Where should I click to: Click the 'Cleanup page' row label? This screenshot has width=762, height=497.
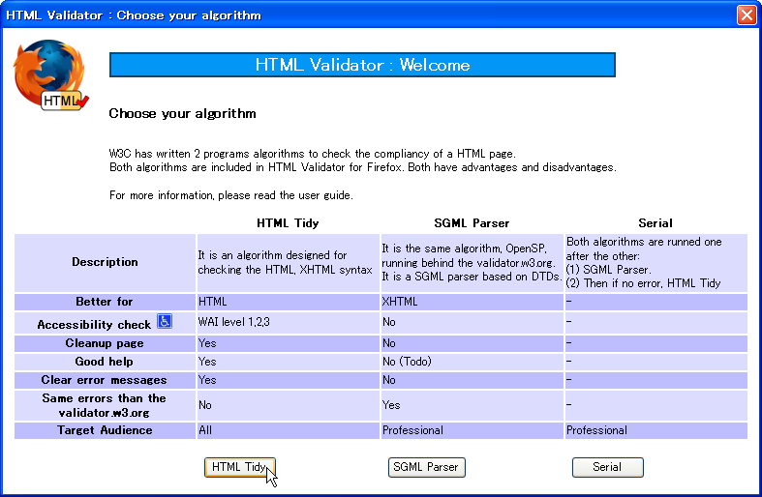point(105,343)
